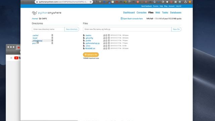The image size is (215, 121).
Task: Open the pro1/ directory
Action: (34, 43)
